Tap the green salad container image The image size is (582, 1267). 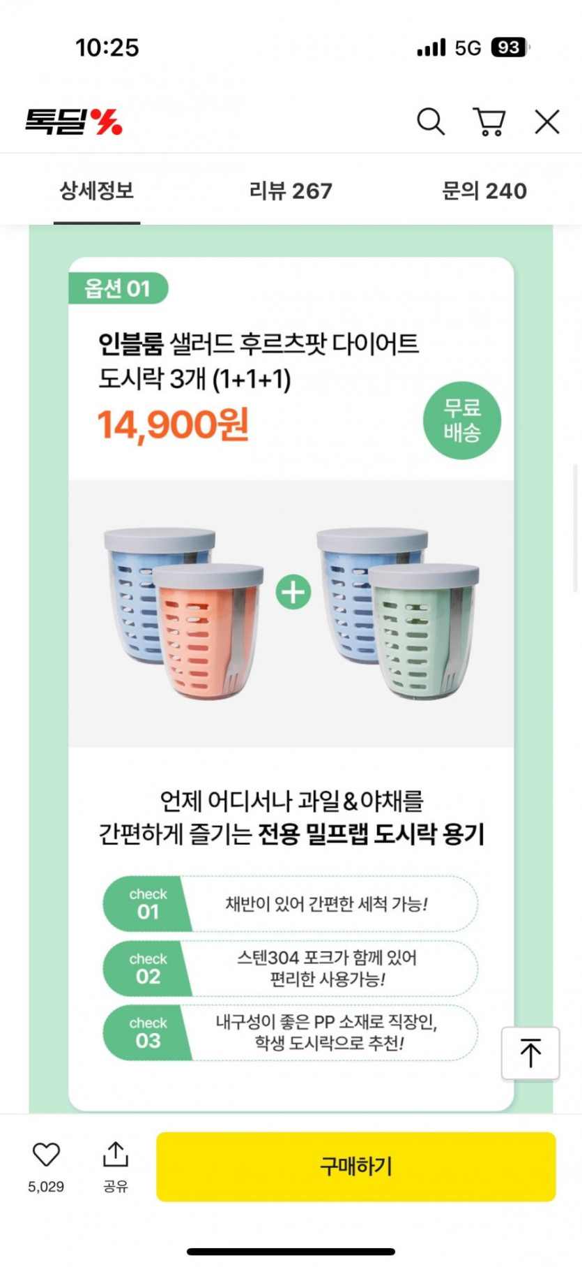424,632
